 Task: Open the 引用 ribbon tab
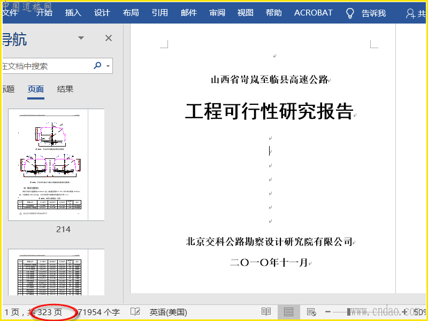pyautogui.click(x=159, y=13)
